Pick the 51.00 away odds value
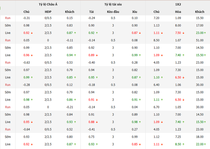Viewport: 210px width, 149px height. 199,40
